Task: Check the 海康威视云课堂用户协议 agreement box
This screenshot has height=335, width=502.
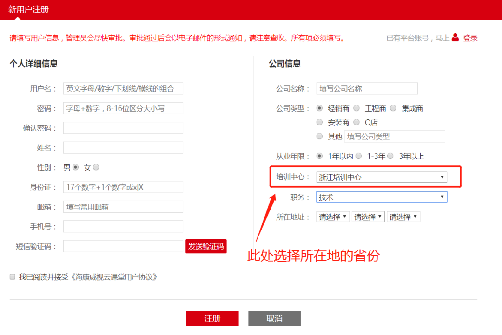Action: (x=13, y=277)
